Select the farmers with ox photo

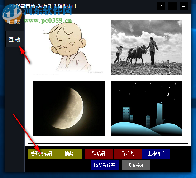147,48
